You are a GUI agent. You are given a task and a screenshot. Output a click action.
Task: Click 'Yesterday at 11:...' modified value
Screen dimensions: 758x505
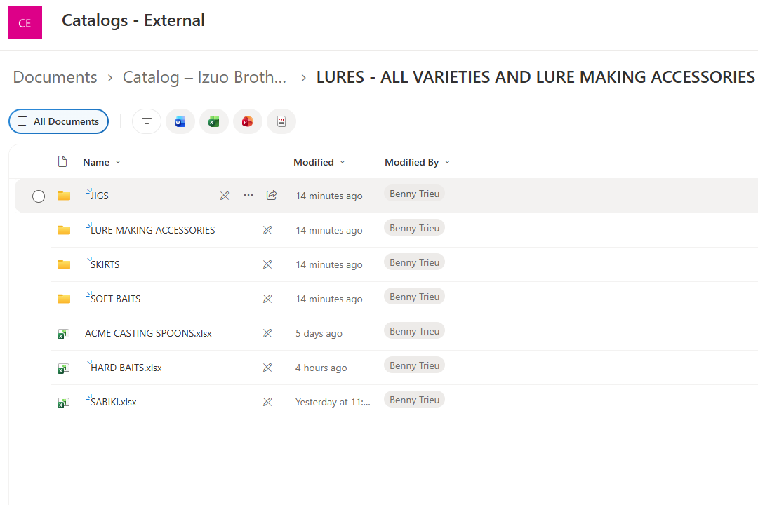(x=333, y=402)
